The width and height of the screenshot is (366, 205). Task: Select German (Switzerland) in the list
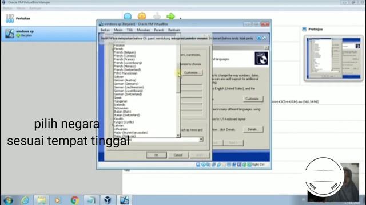point(128,94)
